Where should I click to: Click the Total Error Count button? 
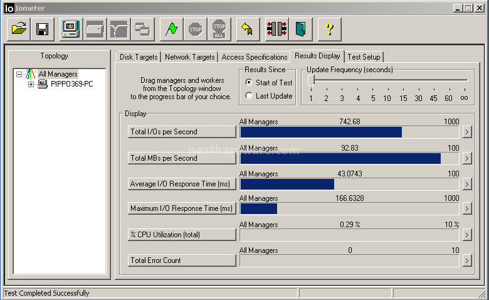click(x=182, y=260)
